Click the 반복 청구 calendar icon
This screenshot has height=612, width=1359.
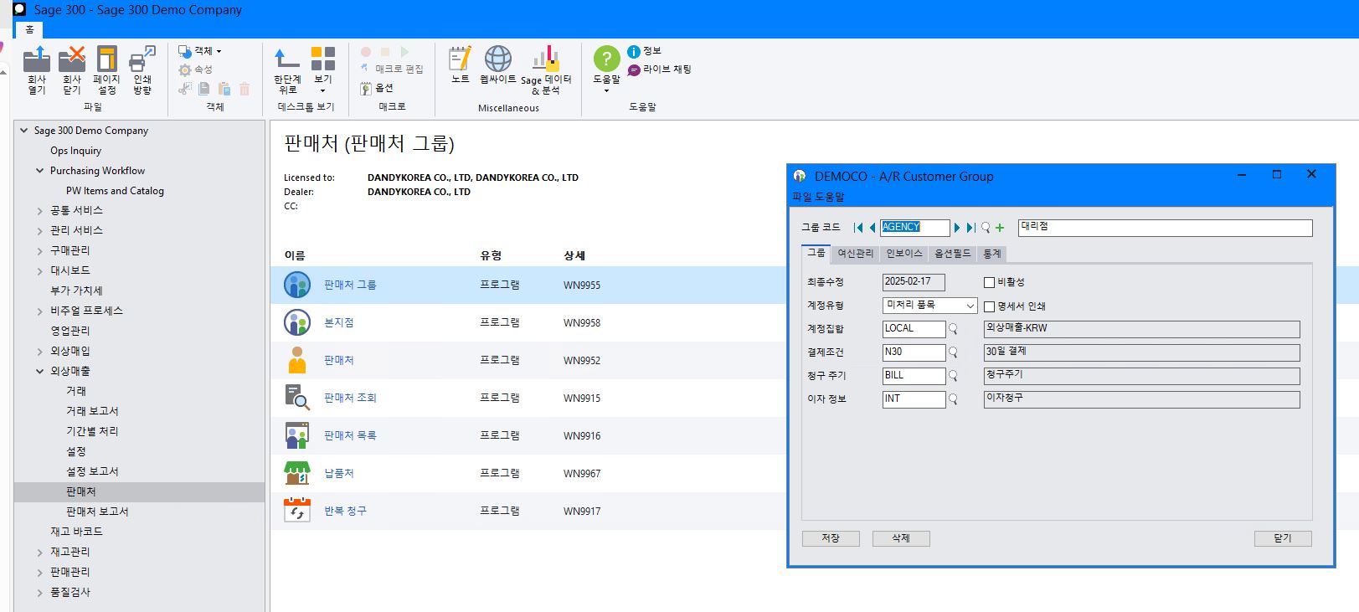(297, 510)
